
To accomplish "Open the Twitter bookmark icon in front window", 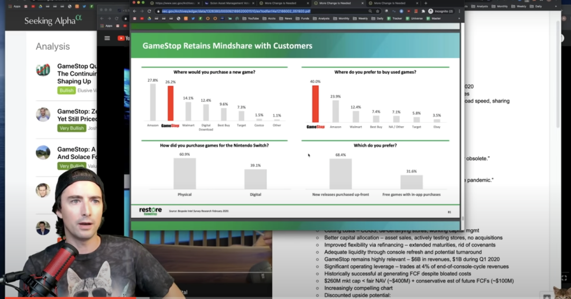I will pos(193,18).
